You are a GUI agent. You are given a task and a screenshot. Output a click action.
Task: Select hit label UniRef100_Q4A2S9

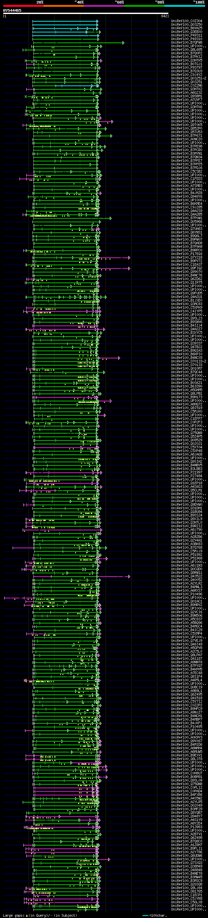coord(187,211)
